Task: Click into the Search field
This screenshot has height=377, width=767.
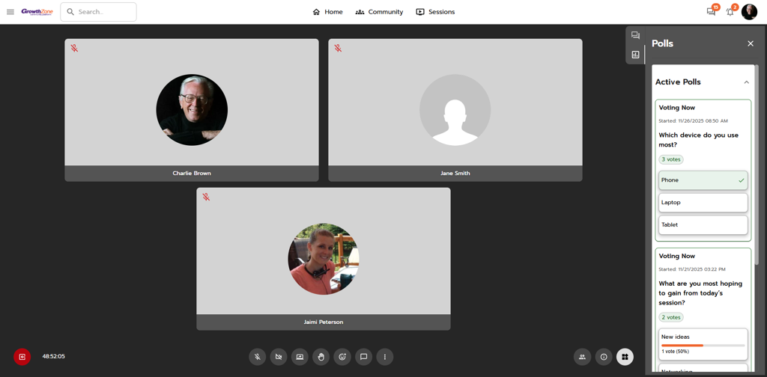Action: tap(98, 12)
